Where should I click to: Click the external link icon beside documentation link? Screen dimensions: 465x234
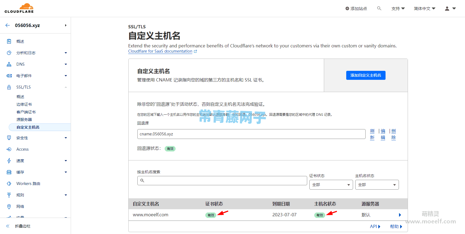click(195, 51)
